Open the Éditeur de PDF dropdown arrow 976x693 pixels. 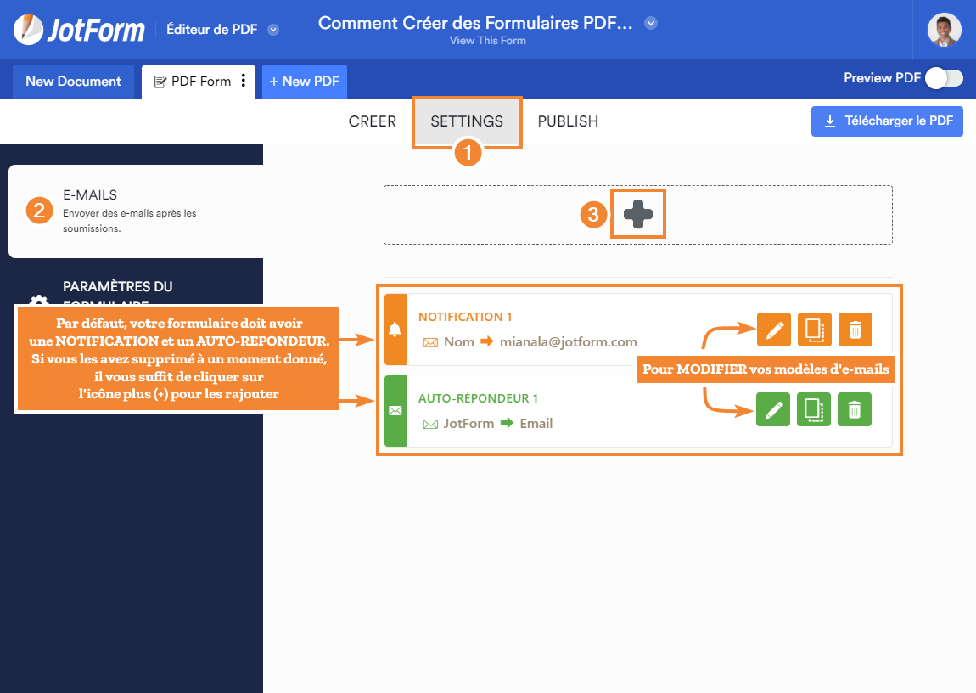click(273, 29)
